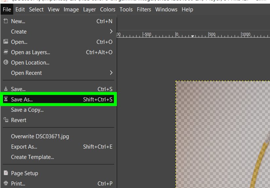Expand the Open Recent submenu arrow
270x188 pixels.
click(111, 73)
